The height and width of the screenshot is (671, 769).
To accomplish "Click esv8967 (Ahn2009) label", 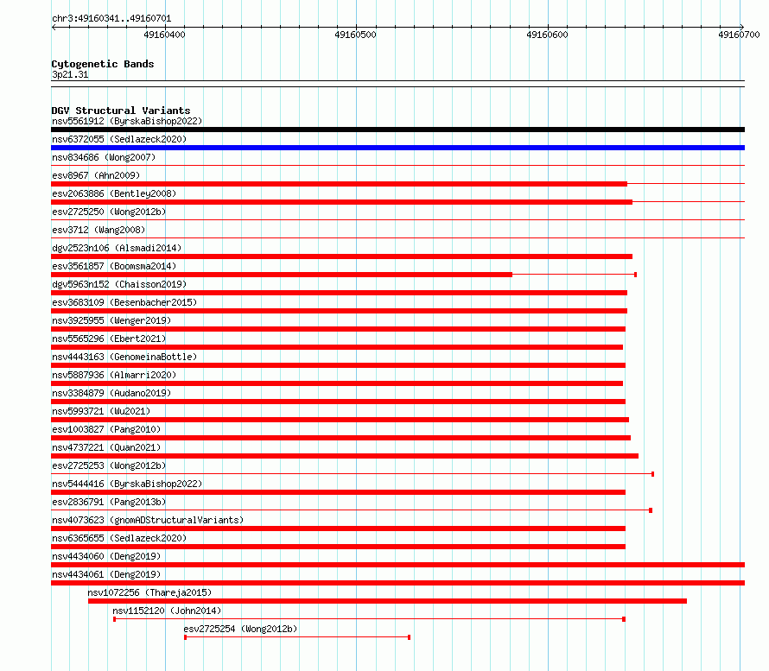I will tap(96, 175).
